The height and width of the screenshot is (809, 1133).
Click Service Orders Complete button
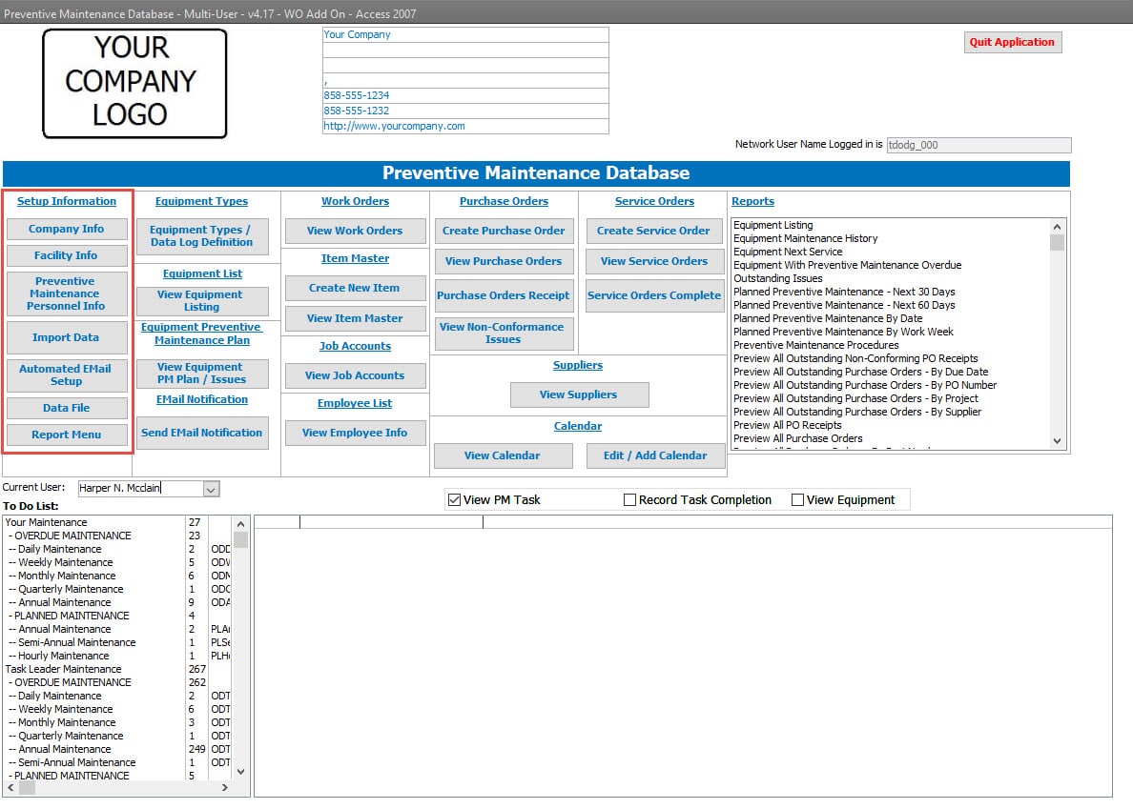pos(654,296)
